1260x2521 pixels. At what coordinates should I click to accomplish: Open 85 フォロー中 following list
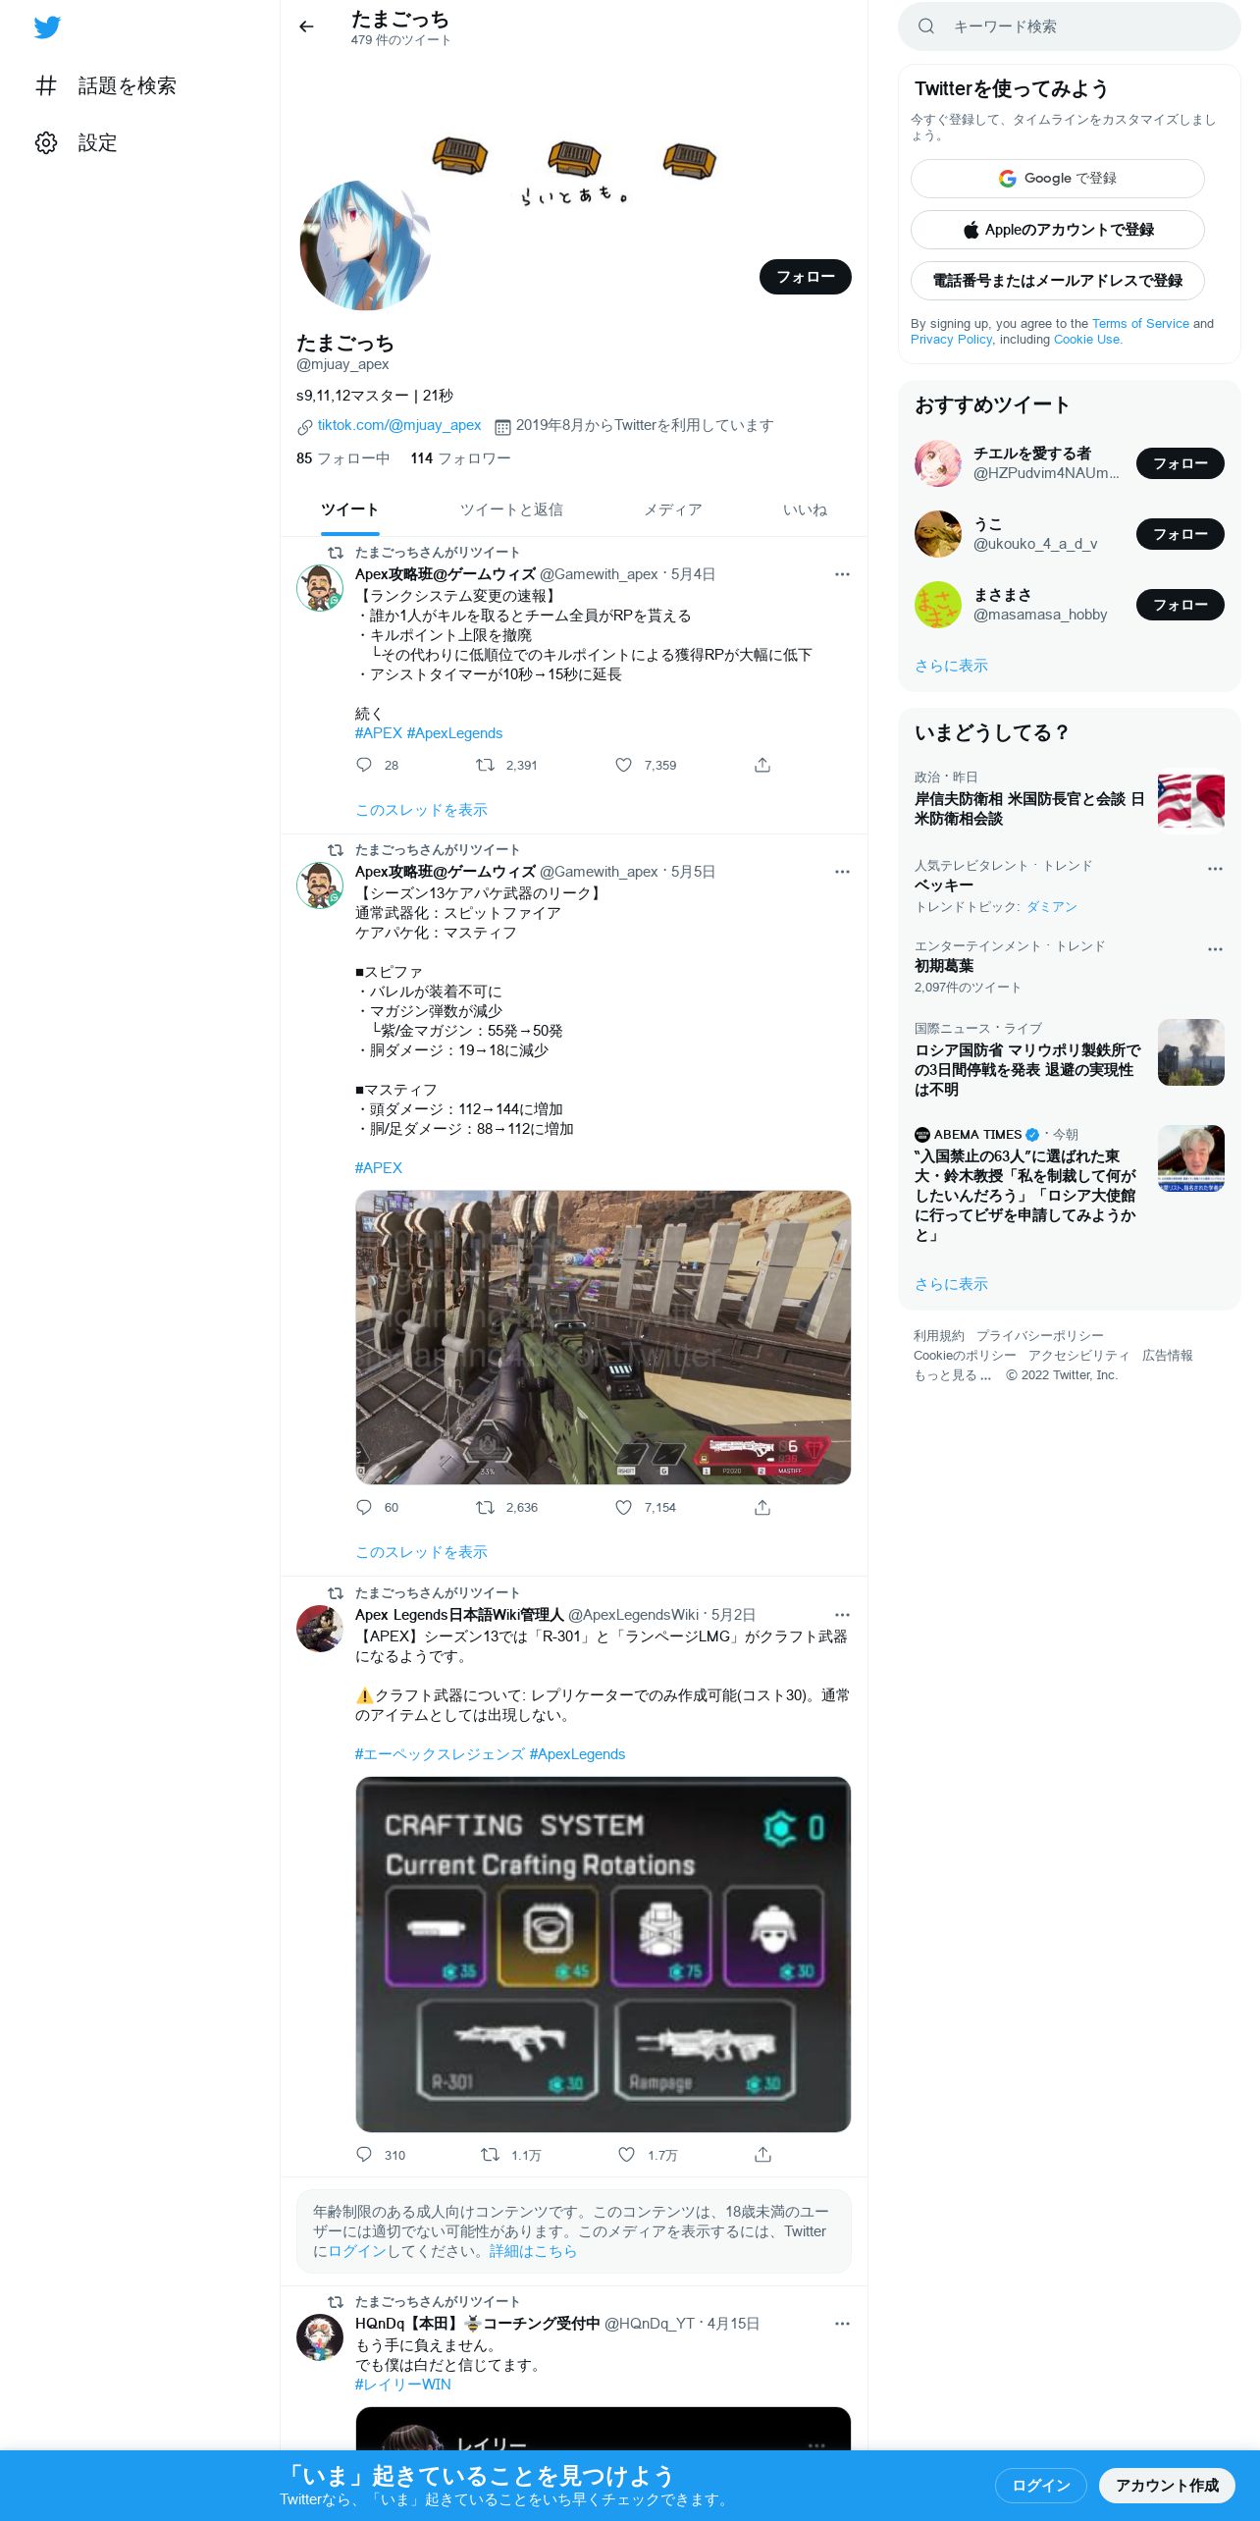click(x=342, y=458)
